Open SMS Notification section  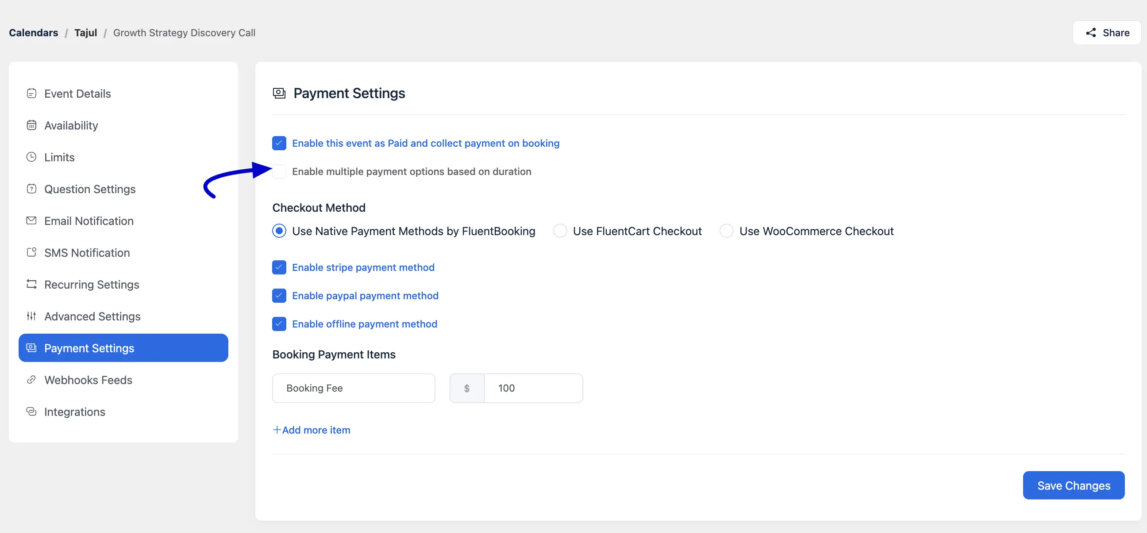[123, 252]
